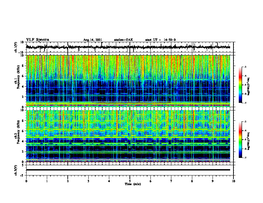Click the "7" minute time tick label
263x203 pixels.
coord(171,181)
